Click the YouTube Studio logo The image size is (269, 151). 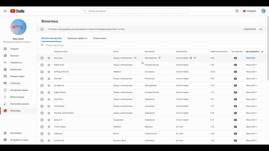pyautogui.click(x=17, y=11)
